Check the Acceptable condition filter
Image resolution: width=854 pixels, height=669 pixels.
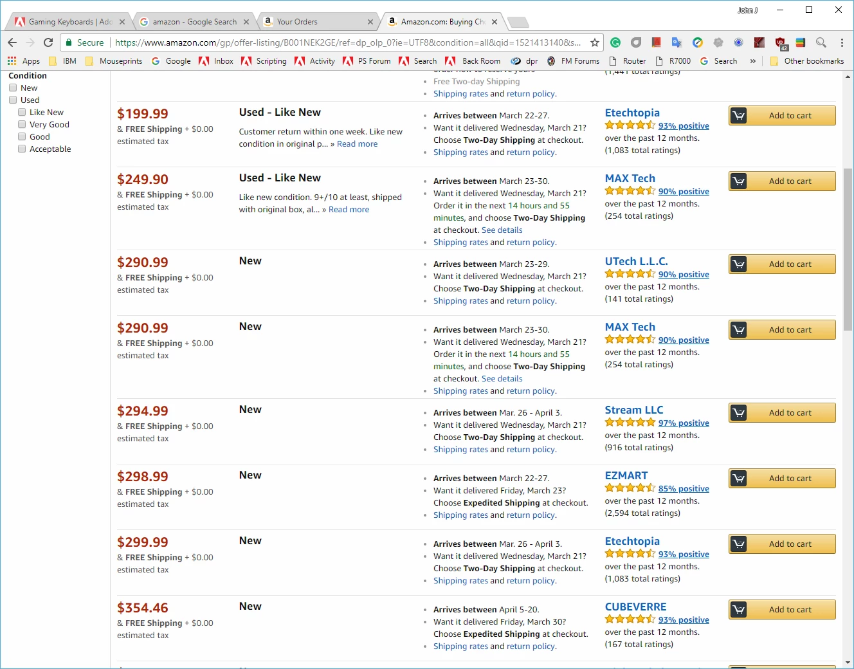(x=22, y=149)
